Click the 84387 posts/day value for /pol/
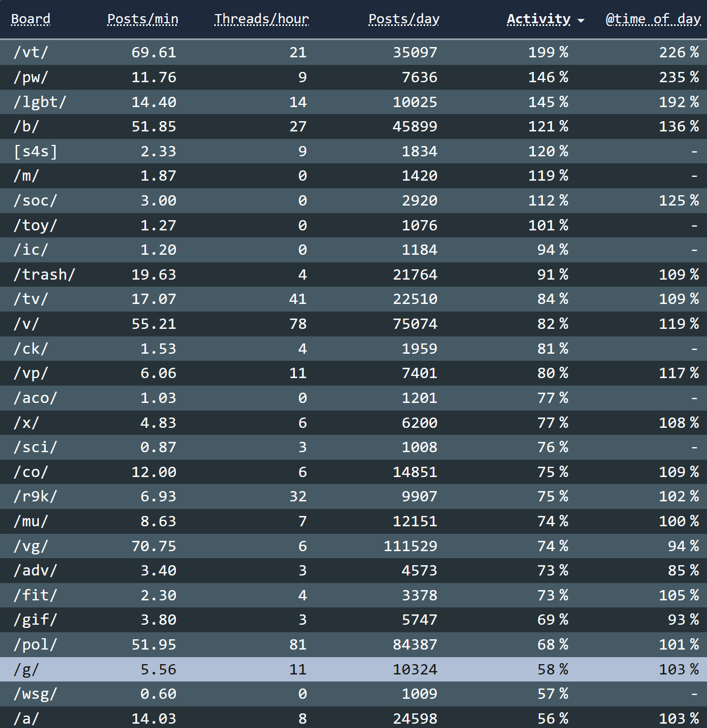 pyautogui.click(x=415, y=645)
